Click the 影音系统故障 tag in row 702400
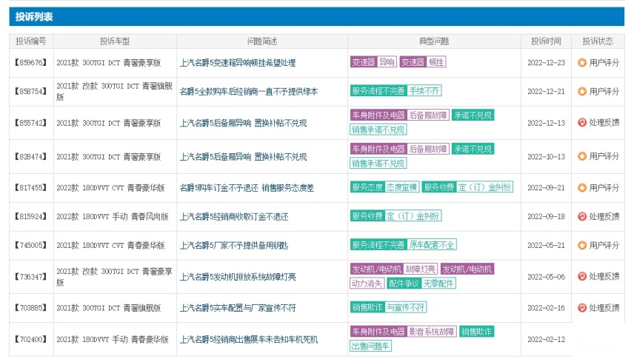This screenshot has height=362, width=631. pos(431,332)
